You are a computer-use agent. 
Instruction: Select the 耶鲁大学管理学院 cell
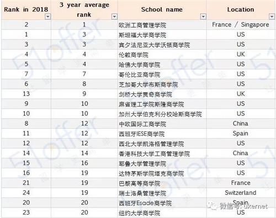click(x=162, y=163)
